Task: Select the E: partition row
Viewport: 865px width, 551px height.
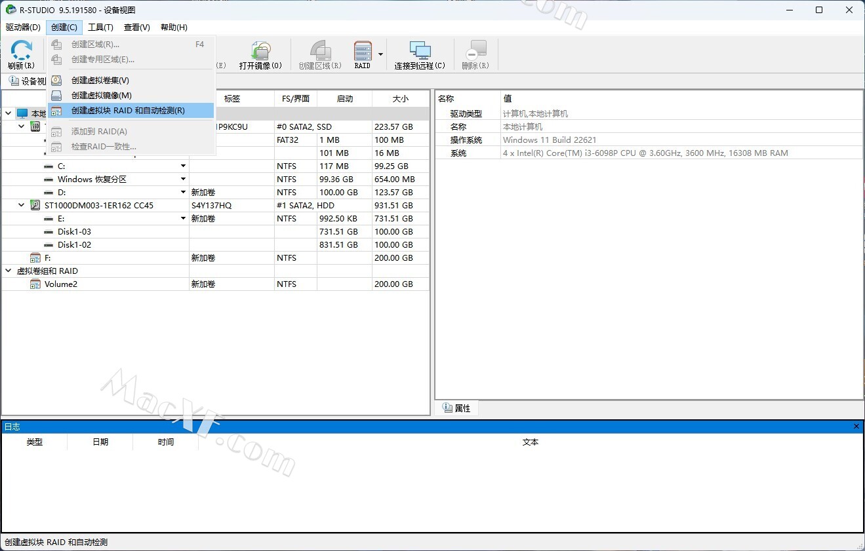Action: click(x=215, y=218)
